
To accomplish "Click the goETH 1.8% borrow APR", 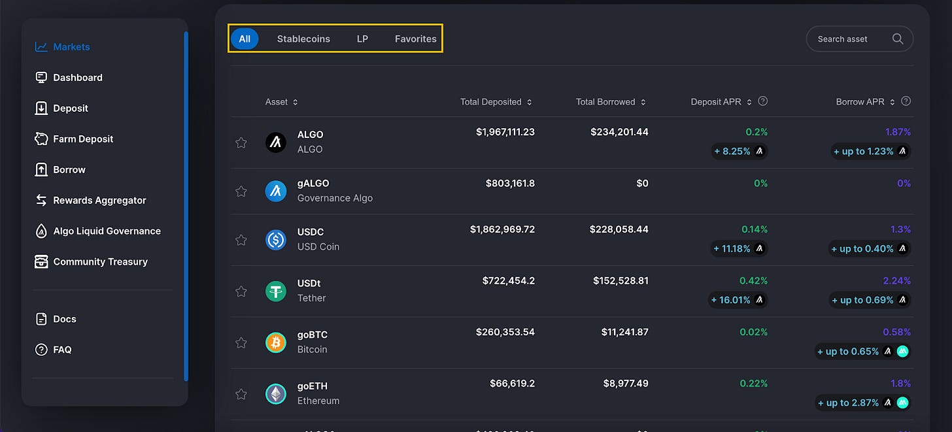I will pyautogui.click(x=900, y=384).
